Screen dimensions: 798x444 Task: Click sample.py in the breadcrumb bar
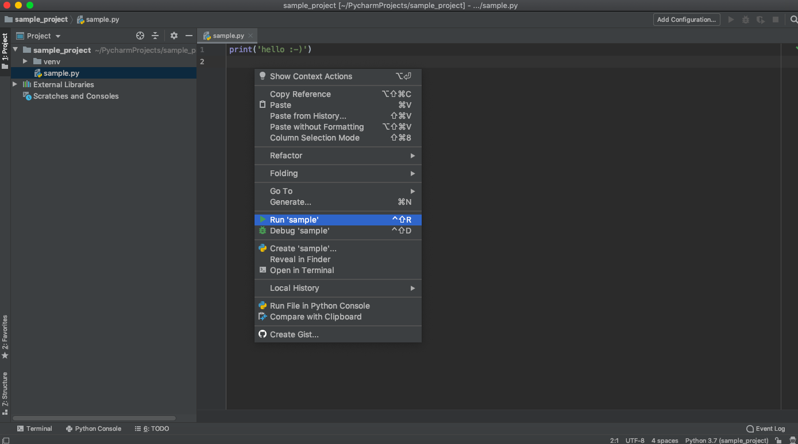tap(98, 20)
